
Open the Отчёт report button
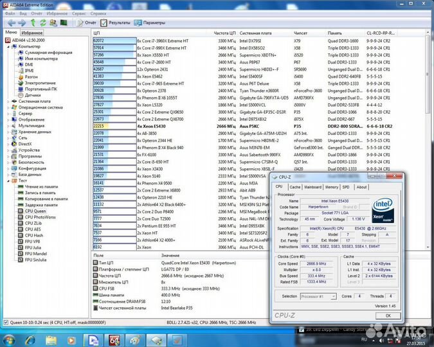(86, 22)
